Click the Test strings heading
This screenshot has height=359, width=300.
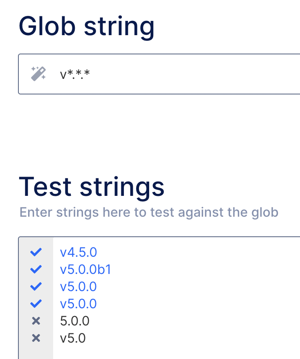click(x=92, y=186)
